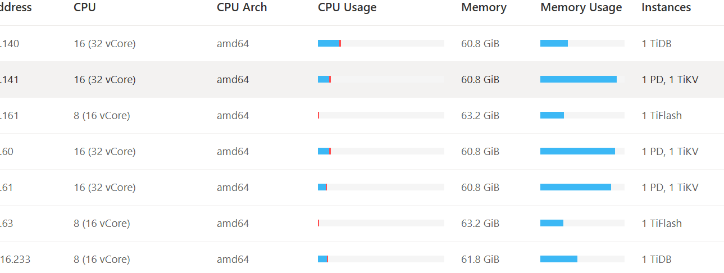Viewport: 724px width, 273px height.
Task: Click amd64 in the .61 row
Action: (233, 187)
